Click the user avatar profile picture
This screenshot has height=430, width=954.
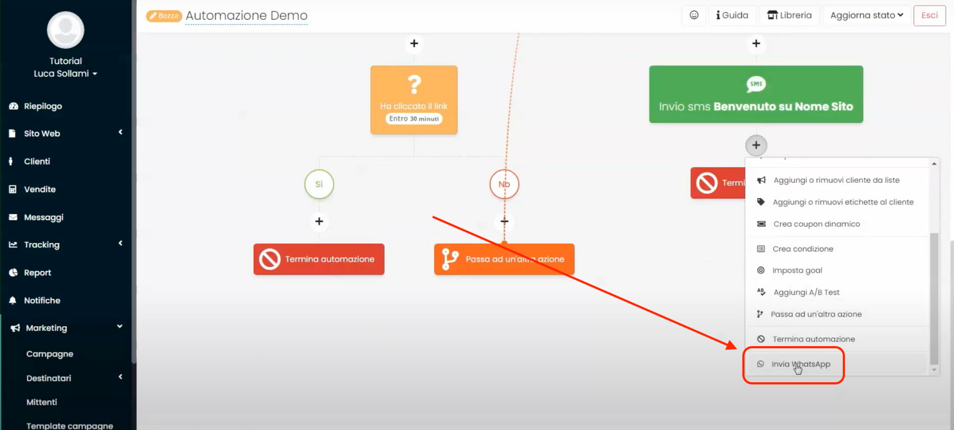tap(66, 30)
